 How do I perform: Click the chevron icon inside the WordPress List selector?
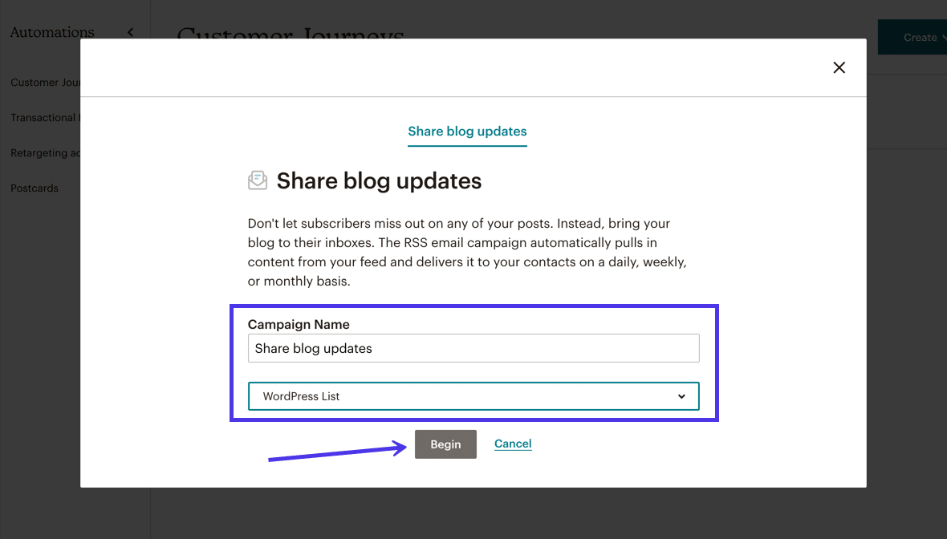(x=681, y=395)
